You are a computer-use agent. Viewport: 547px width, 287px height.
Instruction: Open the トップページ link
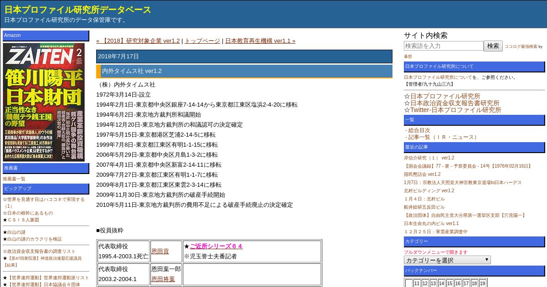(x=202, y=41)
